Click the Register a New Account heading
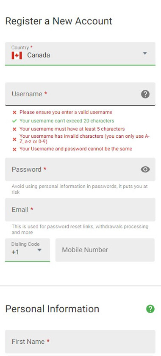Viewport: 161px width, 356px height. (58, 21)
